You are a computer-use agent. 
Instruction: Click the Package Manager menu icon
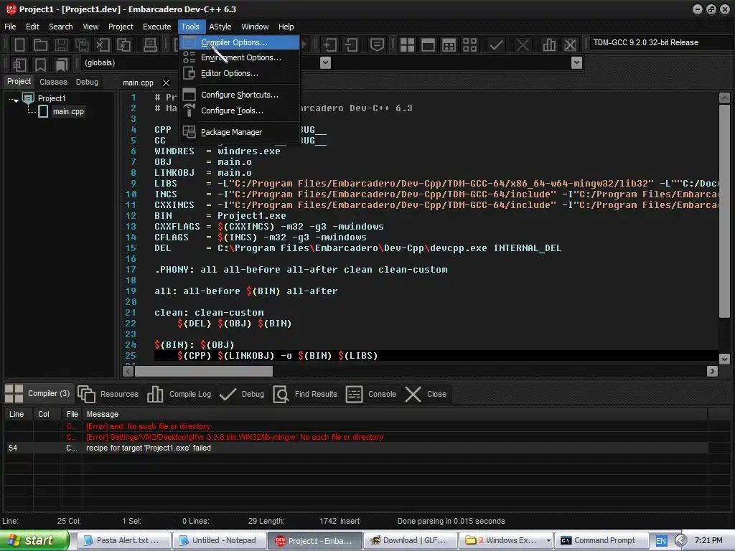coord(189,132)
